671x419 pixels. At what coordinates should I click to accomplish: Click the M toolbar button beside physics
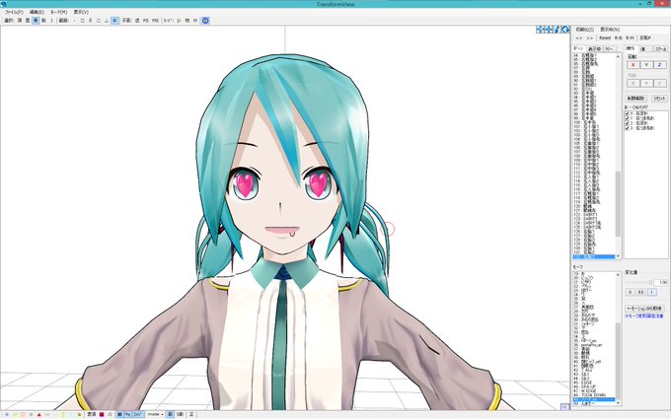[x=195, y=21]
